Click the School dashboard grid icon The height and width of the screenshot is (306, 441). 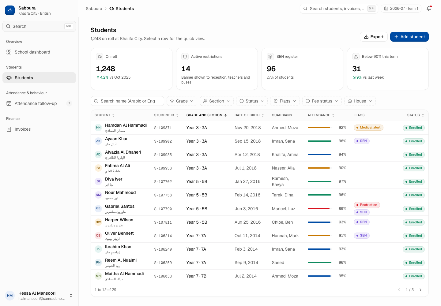click(9, 52)
